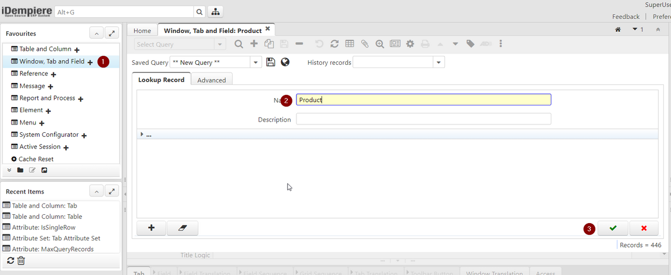Viewport: 671px width, 275px height.
Task: Open the attachment paperclip icon
Action: pyautogui.click(x=365, y=44)
